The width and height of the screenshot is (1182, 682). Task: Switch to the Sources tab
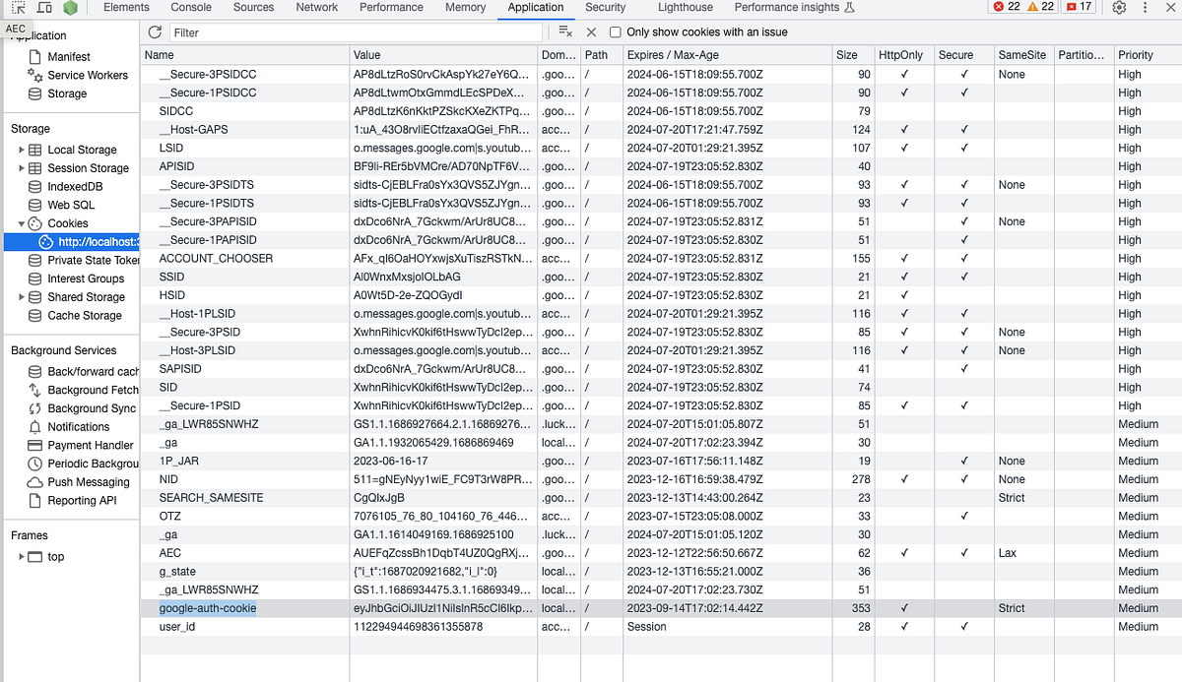[x=253, y=7]
